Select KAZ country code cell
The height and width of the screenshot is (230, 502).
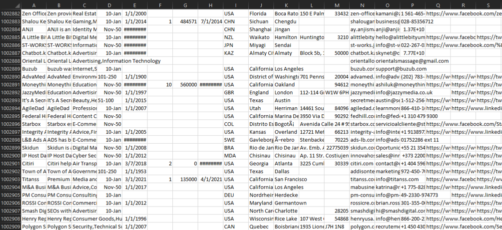click(x=236, y=53)
